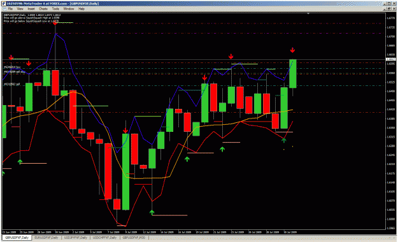This screenshot has height=242, width=398.
Task: Switch to the EURUSDFXF,Daily chart tab
Action: [x=46, y=238]
